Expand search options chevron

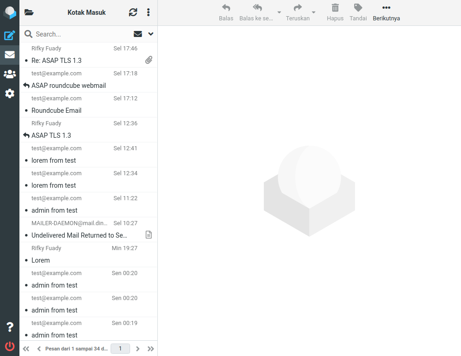151,34
